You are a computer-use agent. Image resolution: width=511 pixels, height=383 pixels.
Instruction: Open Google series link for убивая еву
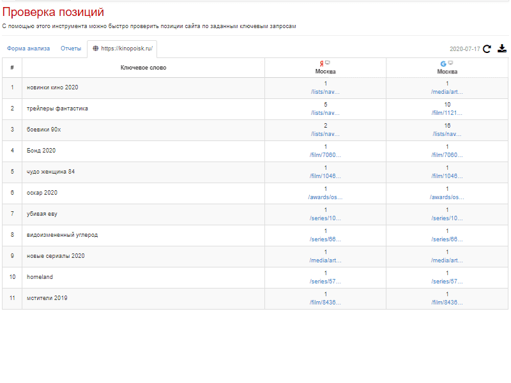(x=447, y=218)
